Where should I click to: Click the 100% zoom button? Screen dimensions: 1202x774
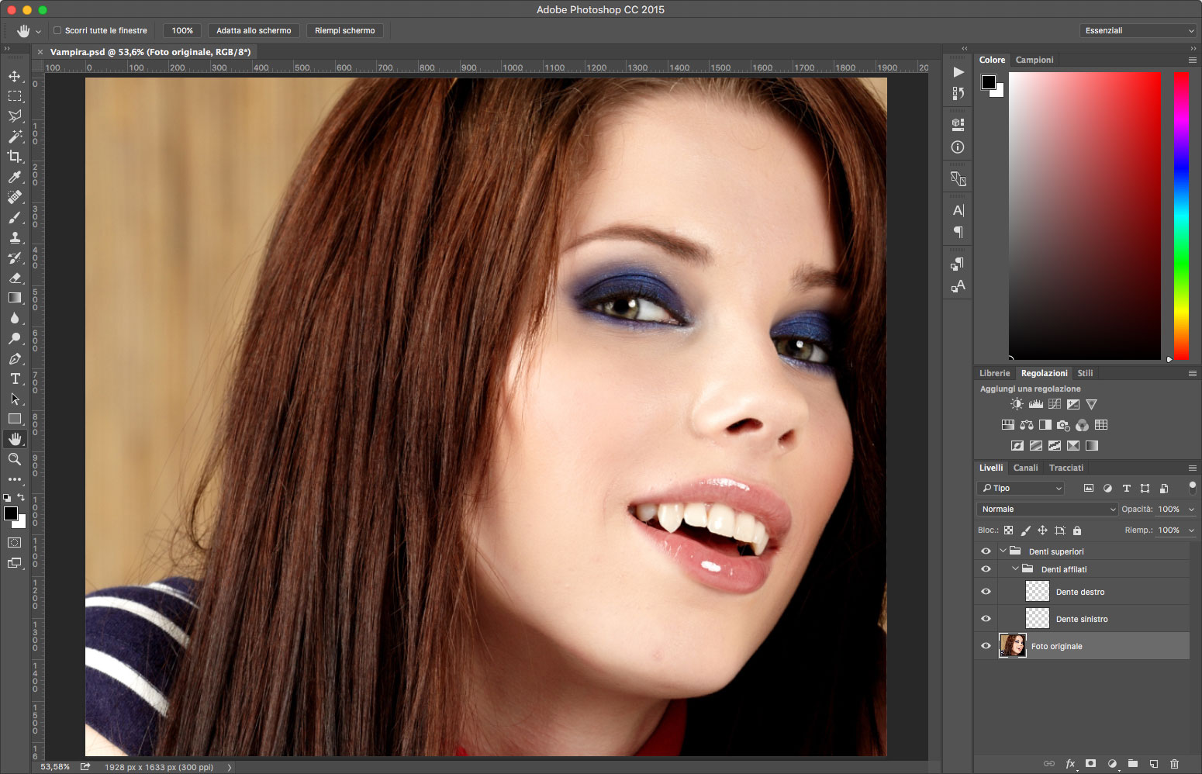point(182,30)
